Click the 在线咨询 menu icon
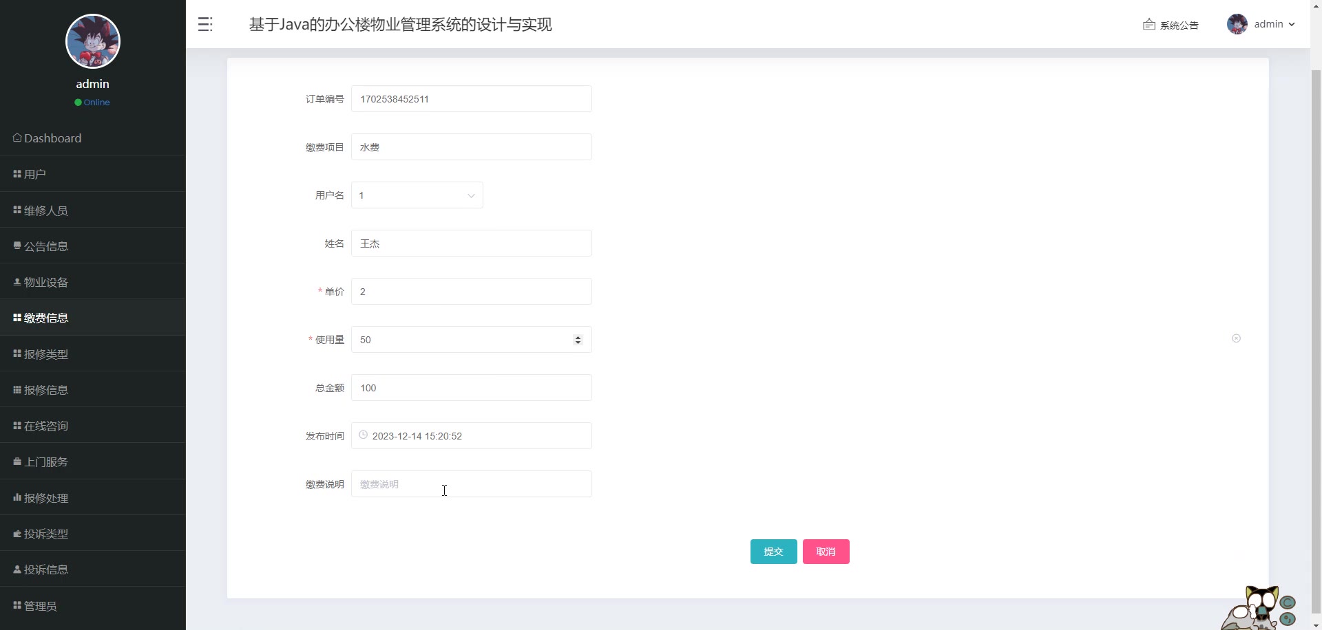The width and height of the screenshot is (1322, 630). tap(17, 426)
